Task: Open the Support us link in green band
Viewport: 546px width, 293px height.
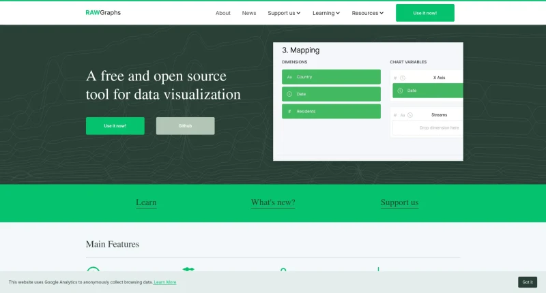Action: [x=399, y=202]
